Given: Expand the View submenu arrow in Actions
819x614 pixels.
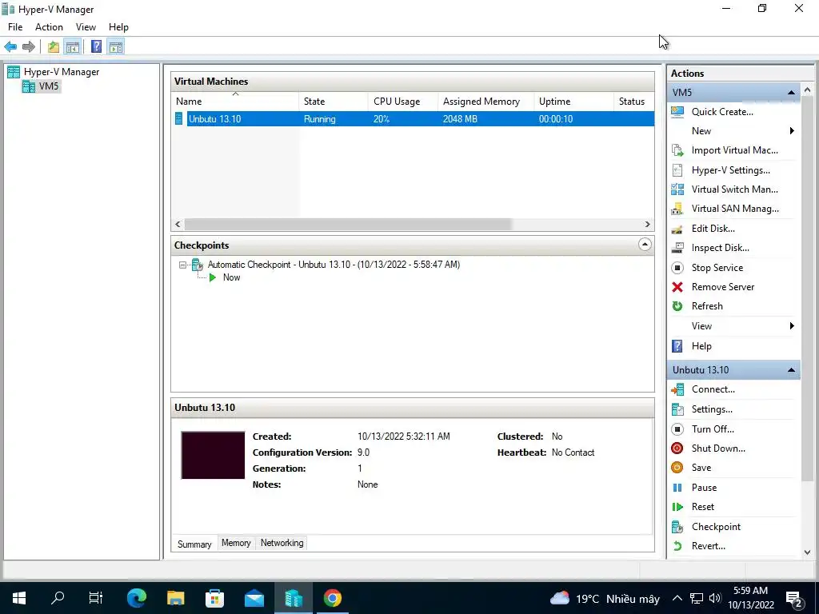Looking at the screenshot, I should click(x=792, y=326).
